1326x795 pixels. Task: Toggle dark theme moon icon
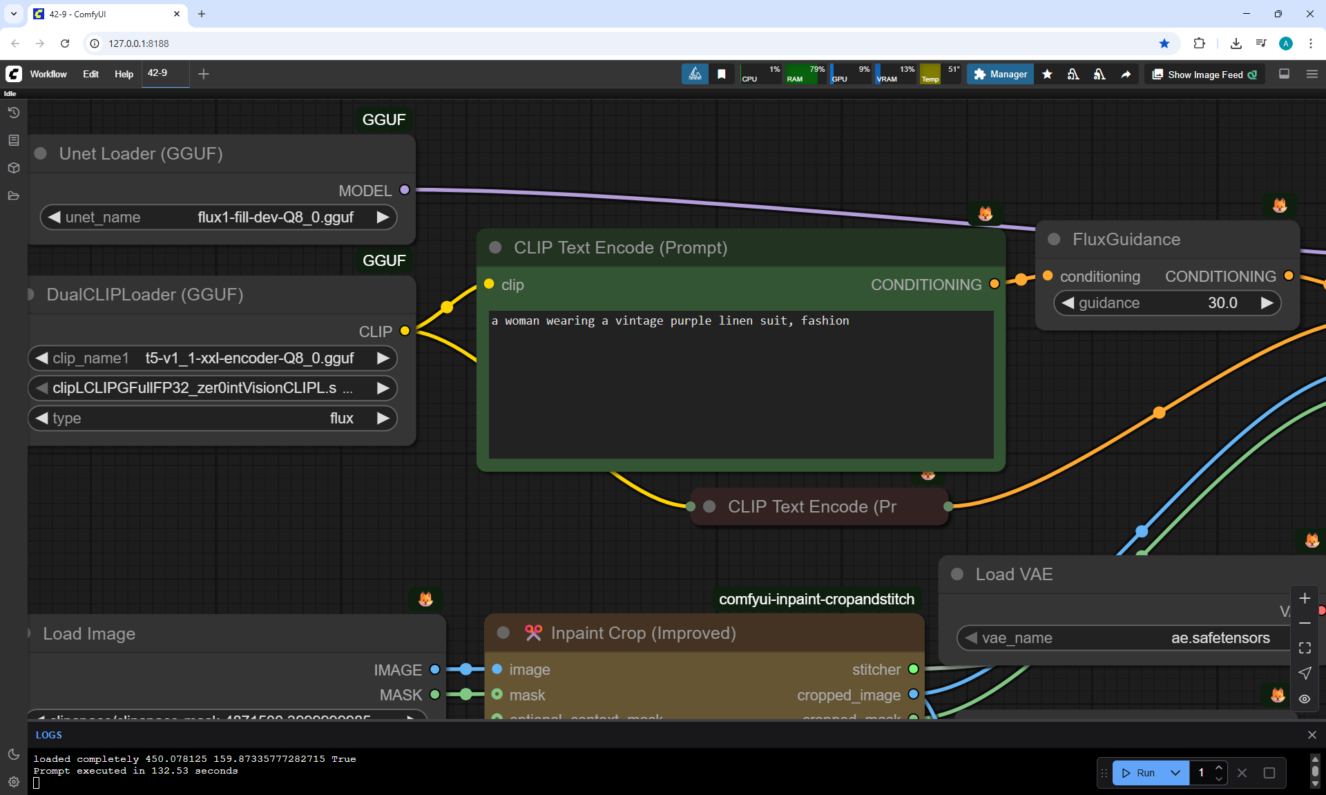[14, 754]
